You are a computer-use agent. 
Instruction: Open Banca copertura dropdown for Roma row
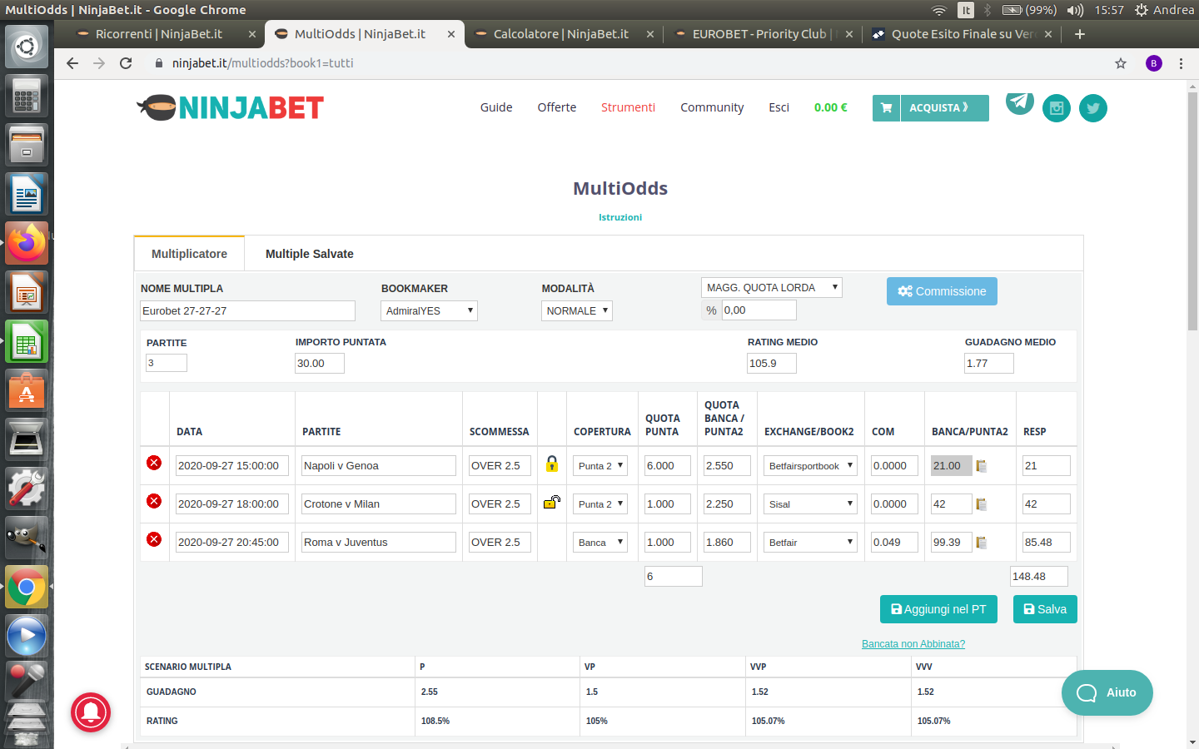pyautogui.click(x=599, y=543)
